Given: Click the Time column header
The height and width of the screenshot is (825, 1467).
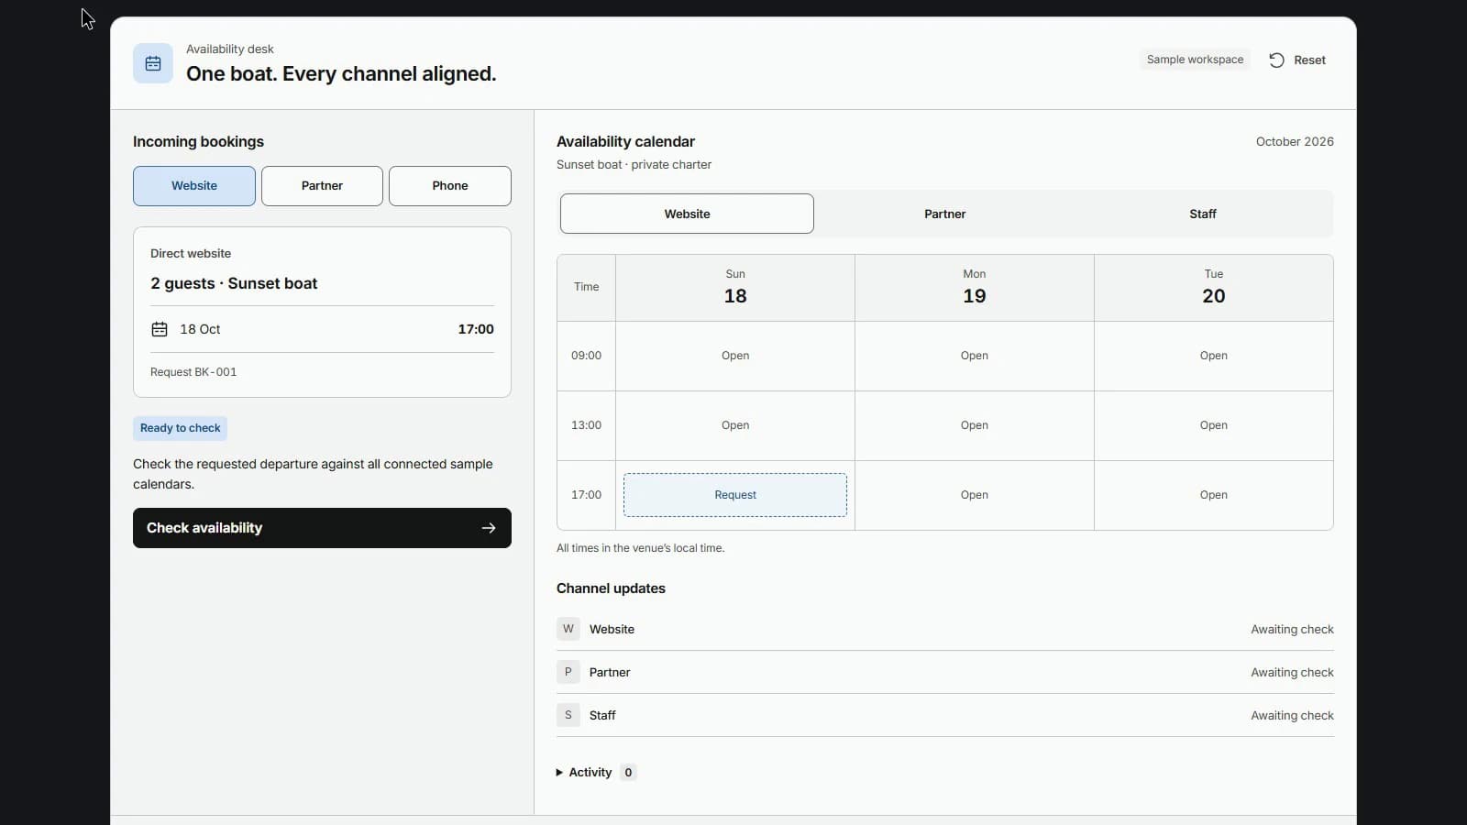Looking at the screenshot, I should pos(587,288).
